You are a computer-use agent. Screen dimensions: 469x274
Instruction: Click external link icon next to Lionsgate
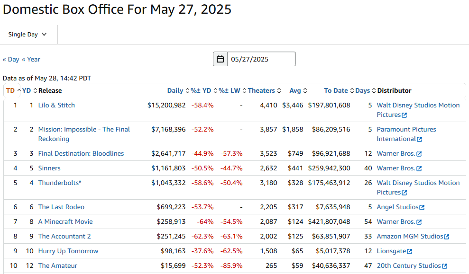[x=410, y=251]
